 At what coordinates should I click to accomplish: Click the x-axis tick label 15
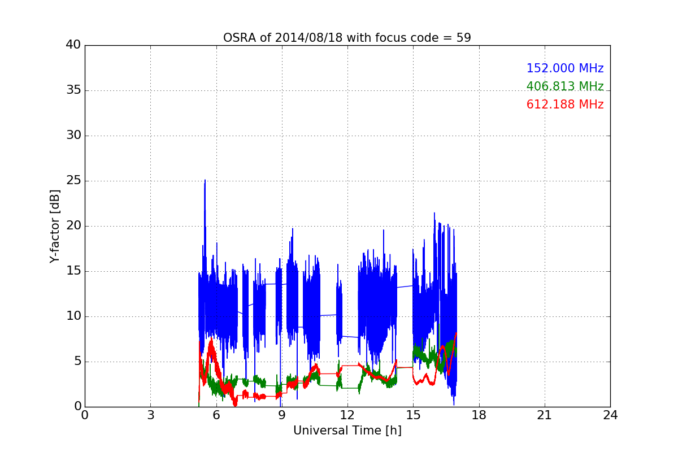pyautogui.click(x=413, y=415)
